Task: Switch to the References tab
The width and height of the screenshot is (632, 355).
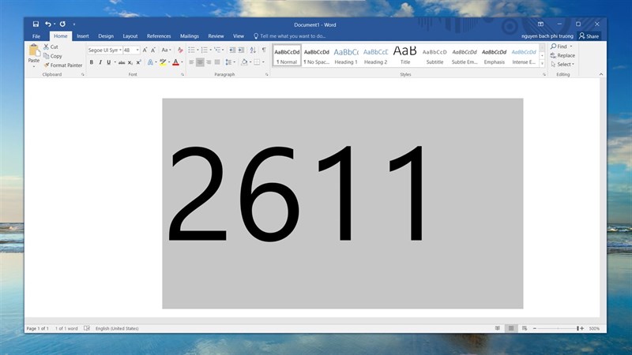Action: click(159, 36)
